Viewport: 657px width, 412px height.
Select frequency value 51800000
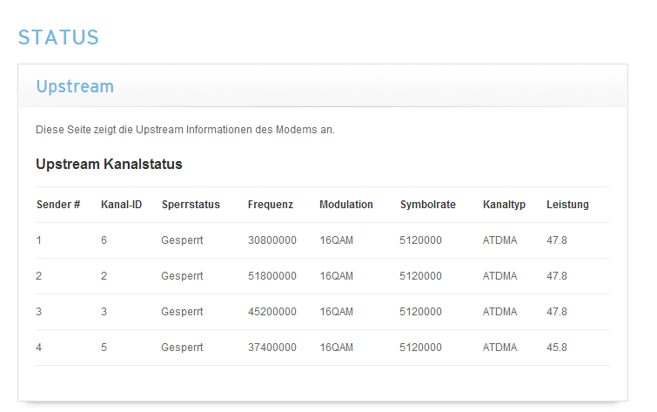[x=272, y=276]
